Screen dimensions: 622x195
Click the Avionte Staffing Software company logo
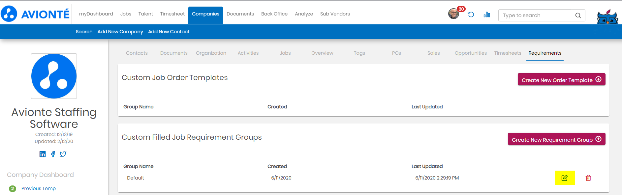(x=54, y=76)
